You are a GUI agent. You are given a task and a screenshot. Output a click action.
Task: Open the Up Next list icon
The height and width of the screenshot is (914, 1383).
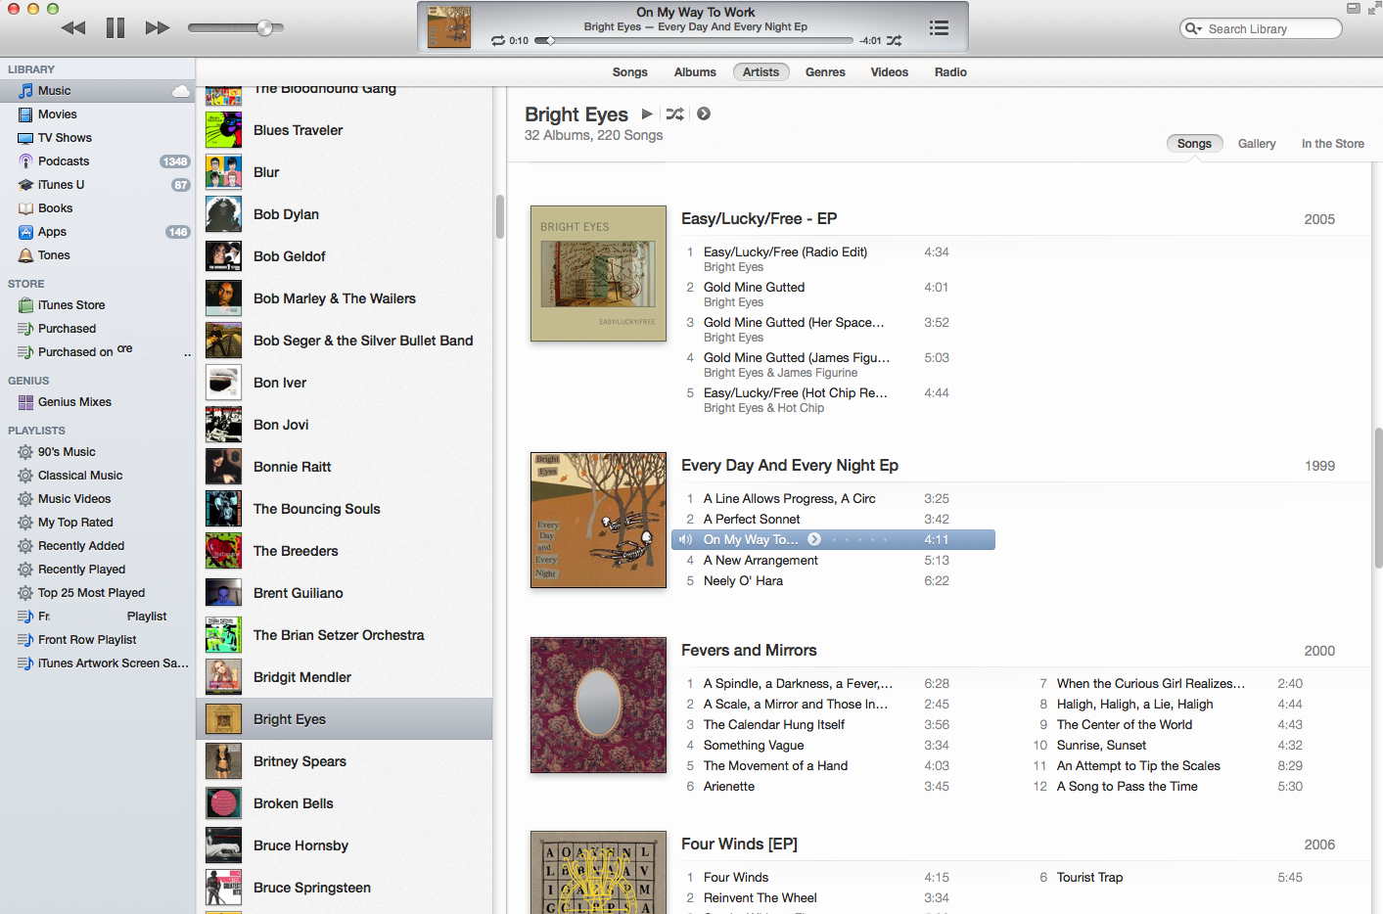point(939,27)
